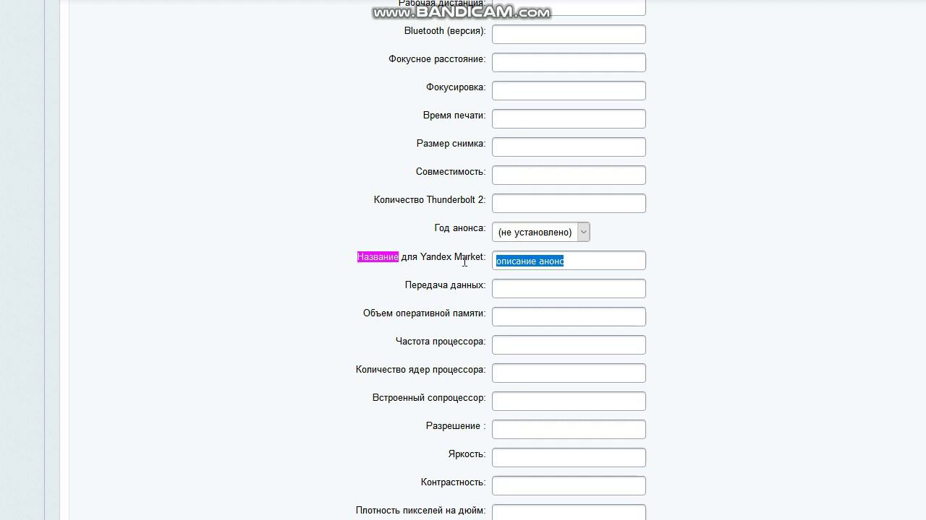Select the Размер снимка input box
This screenshot has height=520, width=926.
[x=569, y=147]
